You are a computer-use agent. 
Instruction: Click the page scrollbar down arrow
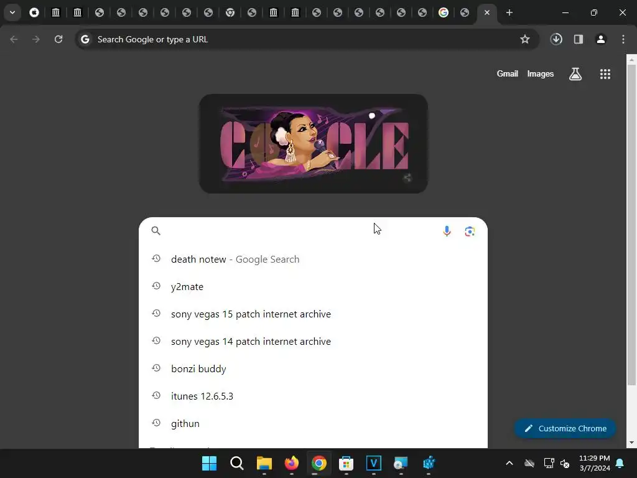[631, 443]
